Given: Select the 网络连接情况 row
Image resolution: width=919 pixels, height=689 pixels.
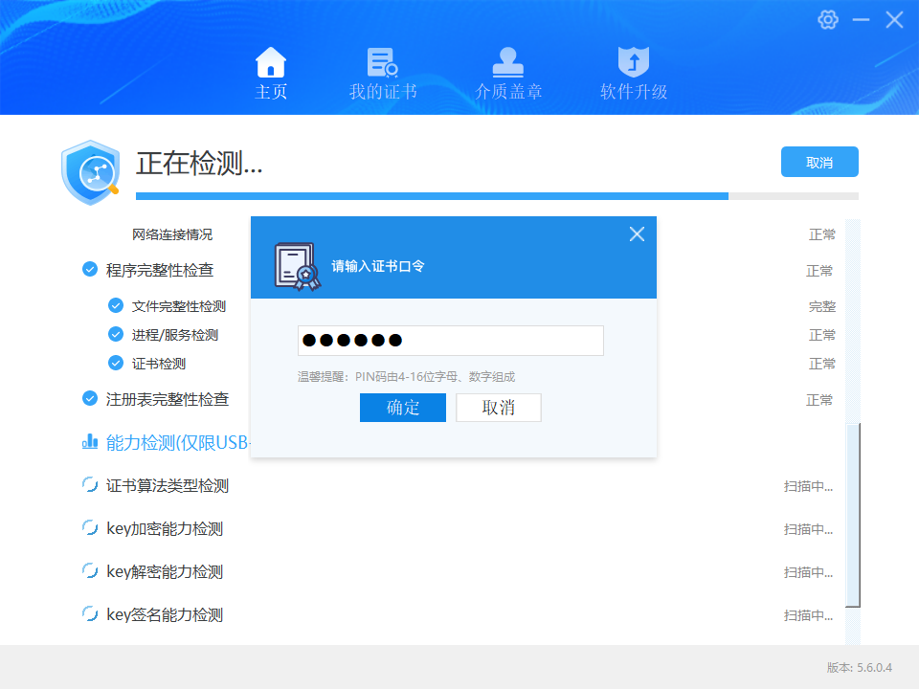Looking at the screenshot, I should pos(171,234).
